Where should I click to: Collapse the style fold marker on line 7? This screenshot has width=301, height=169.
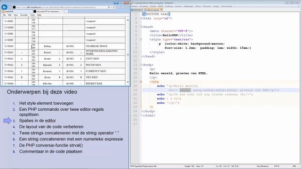click(141, 39)
